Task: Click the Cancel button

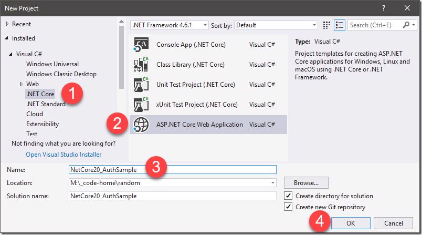Action: pos(393,223)
